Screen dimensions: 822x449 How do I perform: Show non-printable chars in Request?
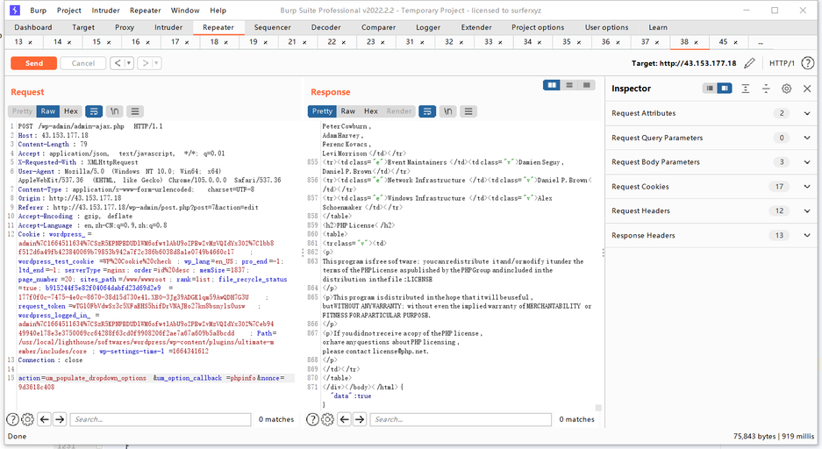pos(114,111)
